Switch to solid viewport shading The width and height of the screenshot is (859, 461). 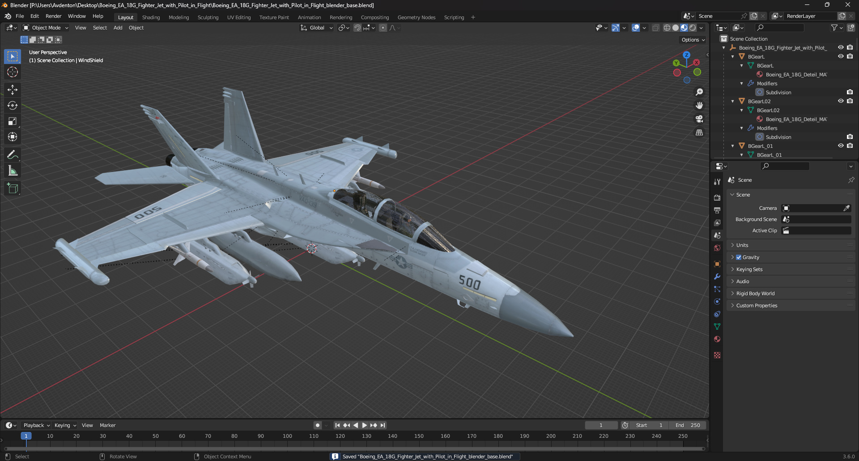tap(676, 28)
